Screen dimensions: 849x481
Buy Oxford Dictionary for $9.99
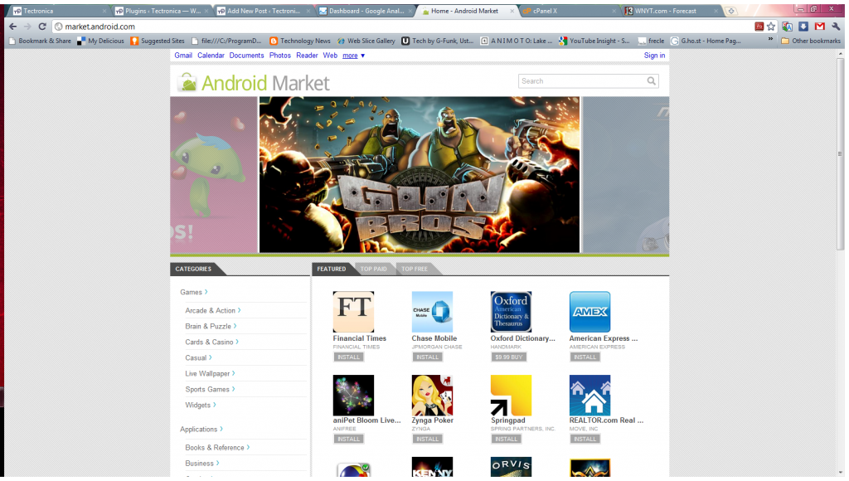[x=508, y=357]
